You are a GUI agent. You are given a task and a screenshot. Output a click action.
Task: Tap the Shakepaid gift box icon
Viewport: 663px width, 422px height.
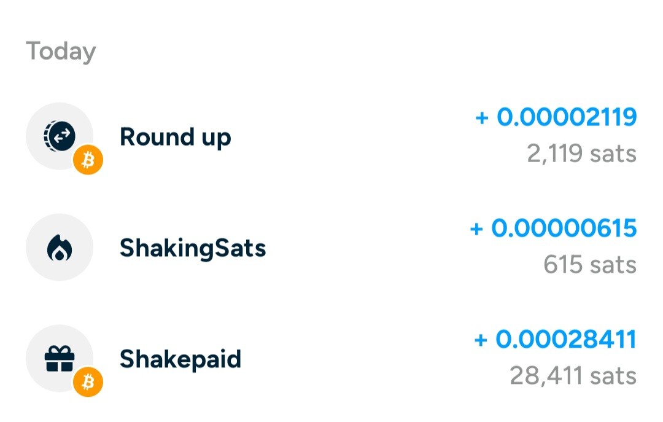[60, 359]
